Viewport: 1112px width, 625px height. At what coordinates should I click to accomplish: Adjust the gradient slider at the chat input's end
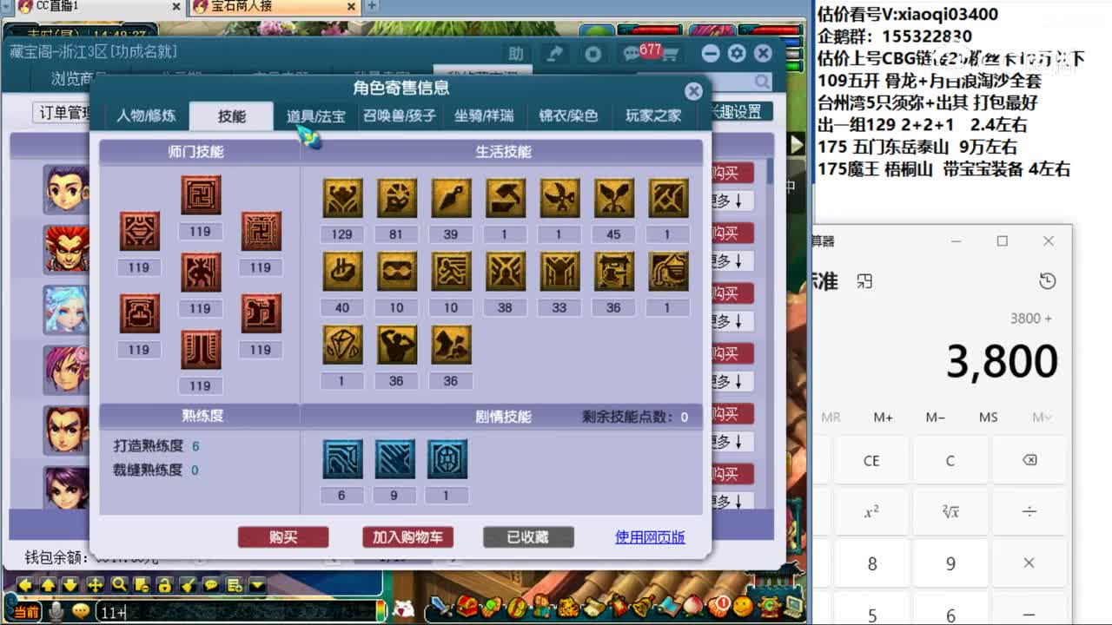[380, 612]
